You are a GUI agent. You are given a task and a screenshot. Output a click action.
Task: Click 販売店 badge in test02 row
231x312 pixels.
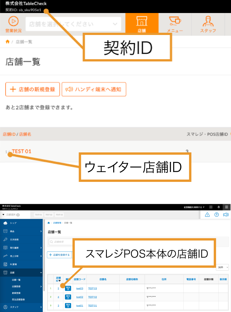pyautogui.click(x=68, y=297)
